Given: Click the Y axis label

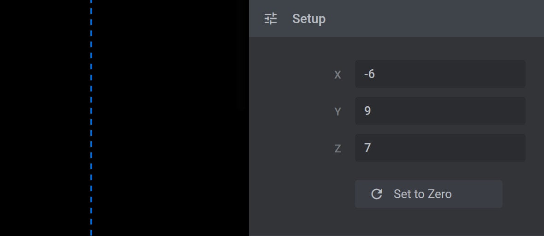Looking at the screenshot, I should click(337, 112).
